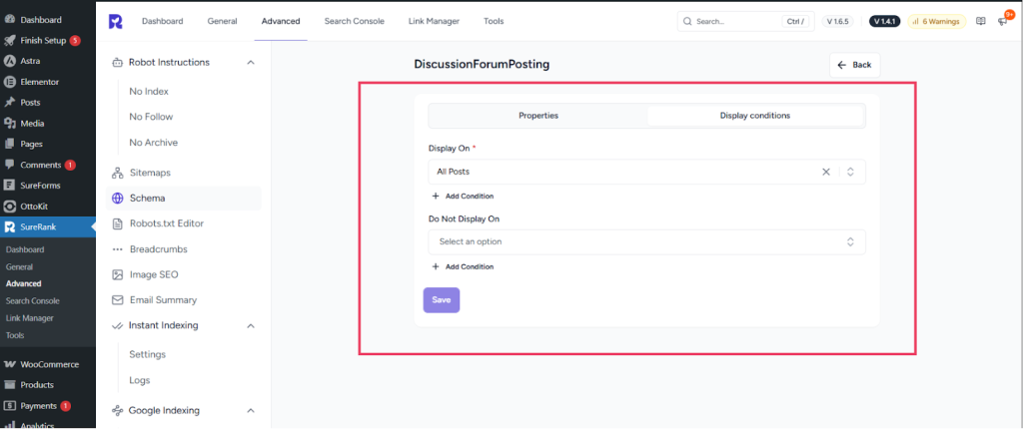Collapse the Google Indexing section

click(x=251, y=411)
